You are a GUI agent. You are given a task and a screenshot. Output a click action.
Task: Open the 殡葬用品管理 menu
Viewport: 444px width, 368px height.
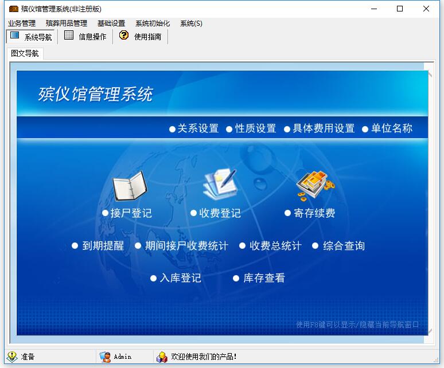coord(67,23)
